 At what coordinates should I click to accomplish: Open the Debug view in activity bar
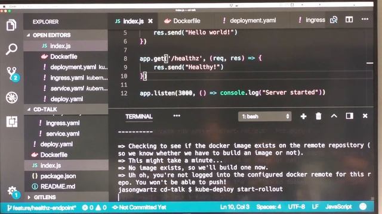pos(12,97)
